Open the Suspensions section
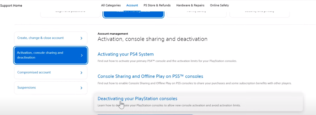Screen dimensions: 316x115 click(x=51, y=88)
